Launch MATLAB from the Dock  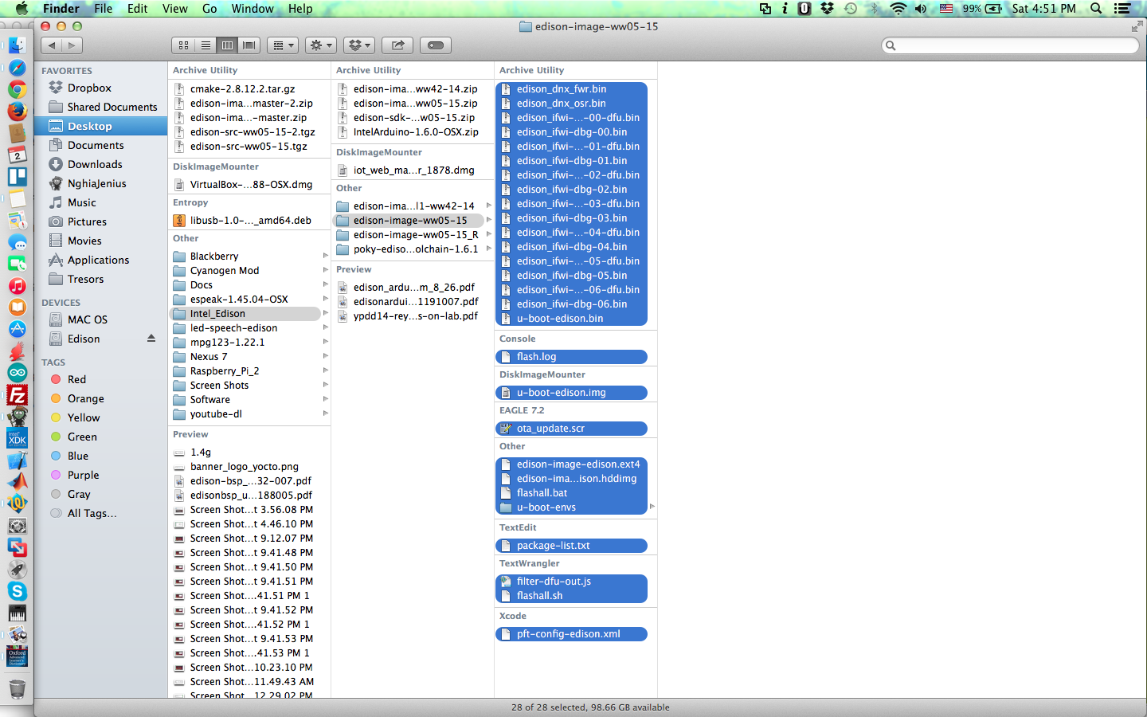pos(17,481)
